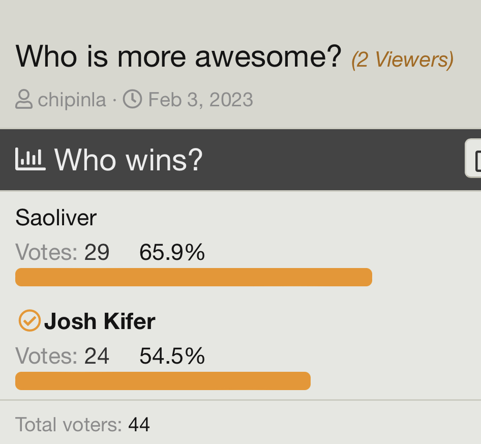The width and height of the screenshot is (481, 444).
Task: Select the Saoliver poll option
Action: [56, 218]
